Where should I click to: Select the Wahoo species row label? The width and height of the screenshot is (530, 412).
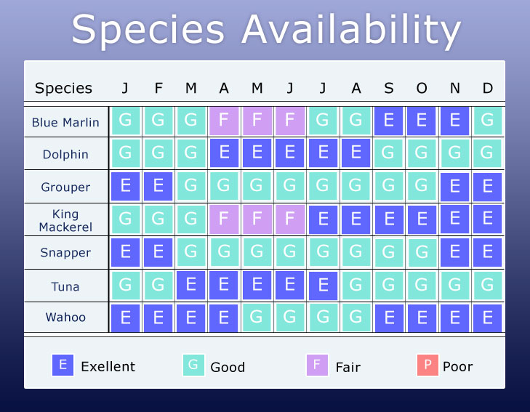pyautogui.click(x=65, y=318)
